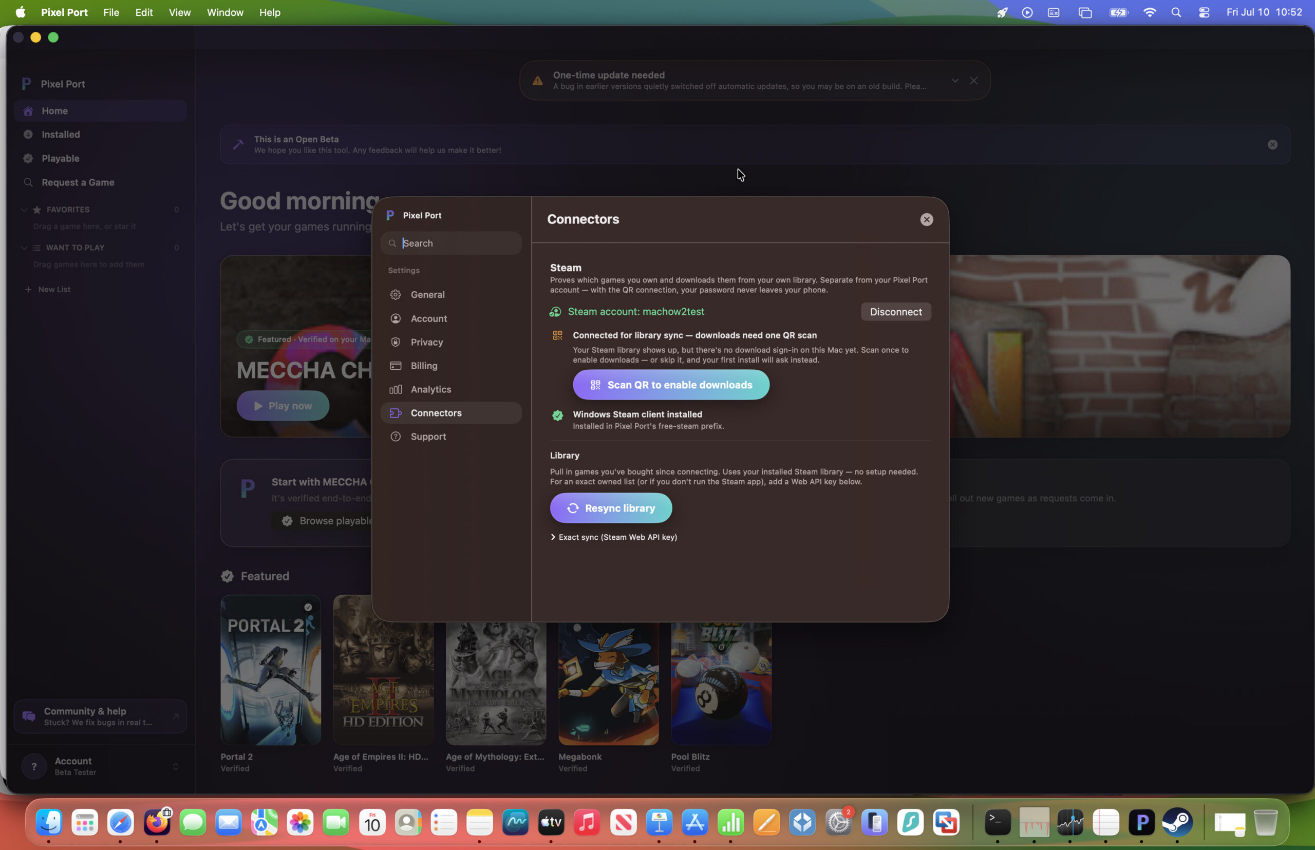
Task: Open Account settings section
Action: tap(450, 318)
